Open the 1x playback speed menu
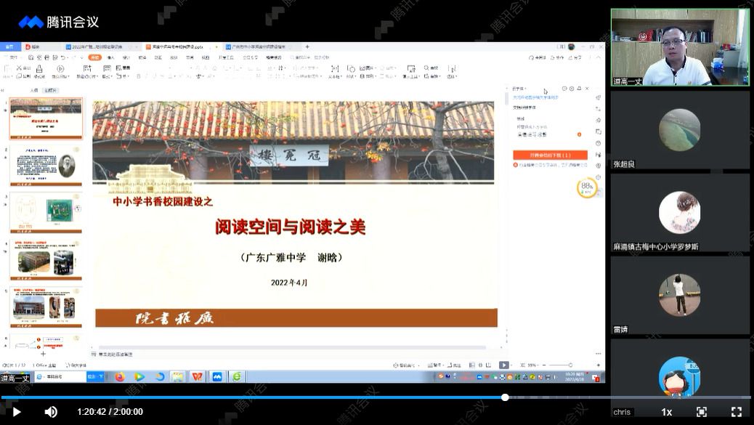 [667, 412]
